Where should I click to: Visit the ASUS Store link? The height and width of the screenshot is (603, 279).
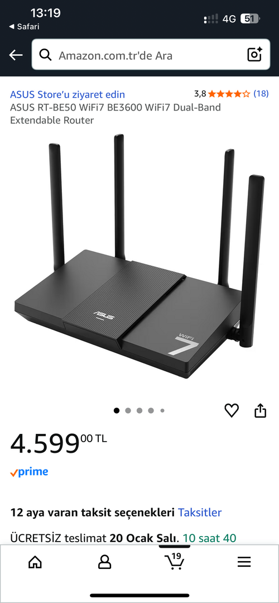pos(68,94)
